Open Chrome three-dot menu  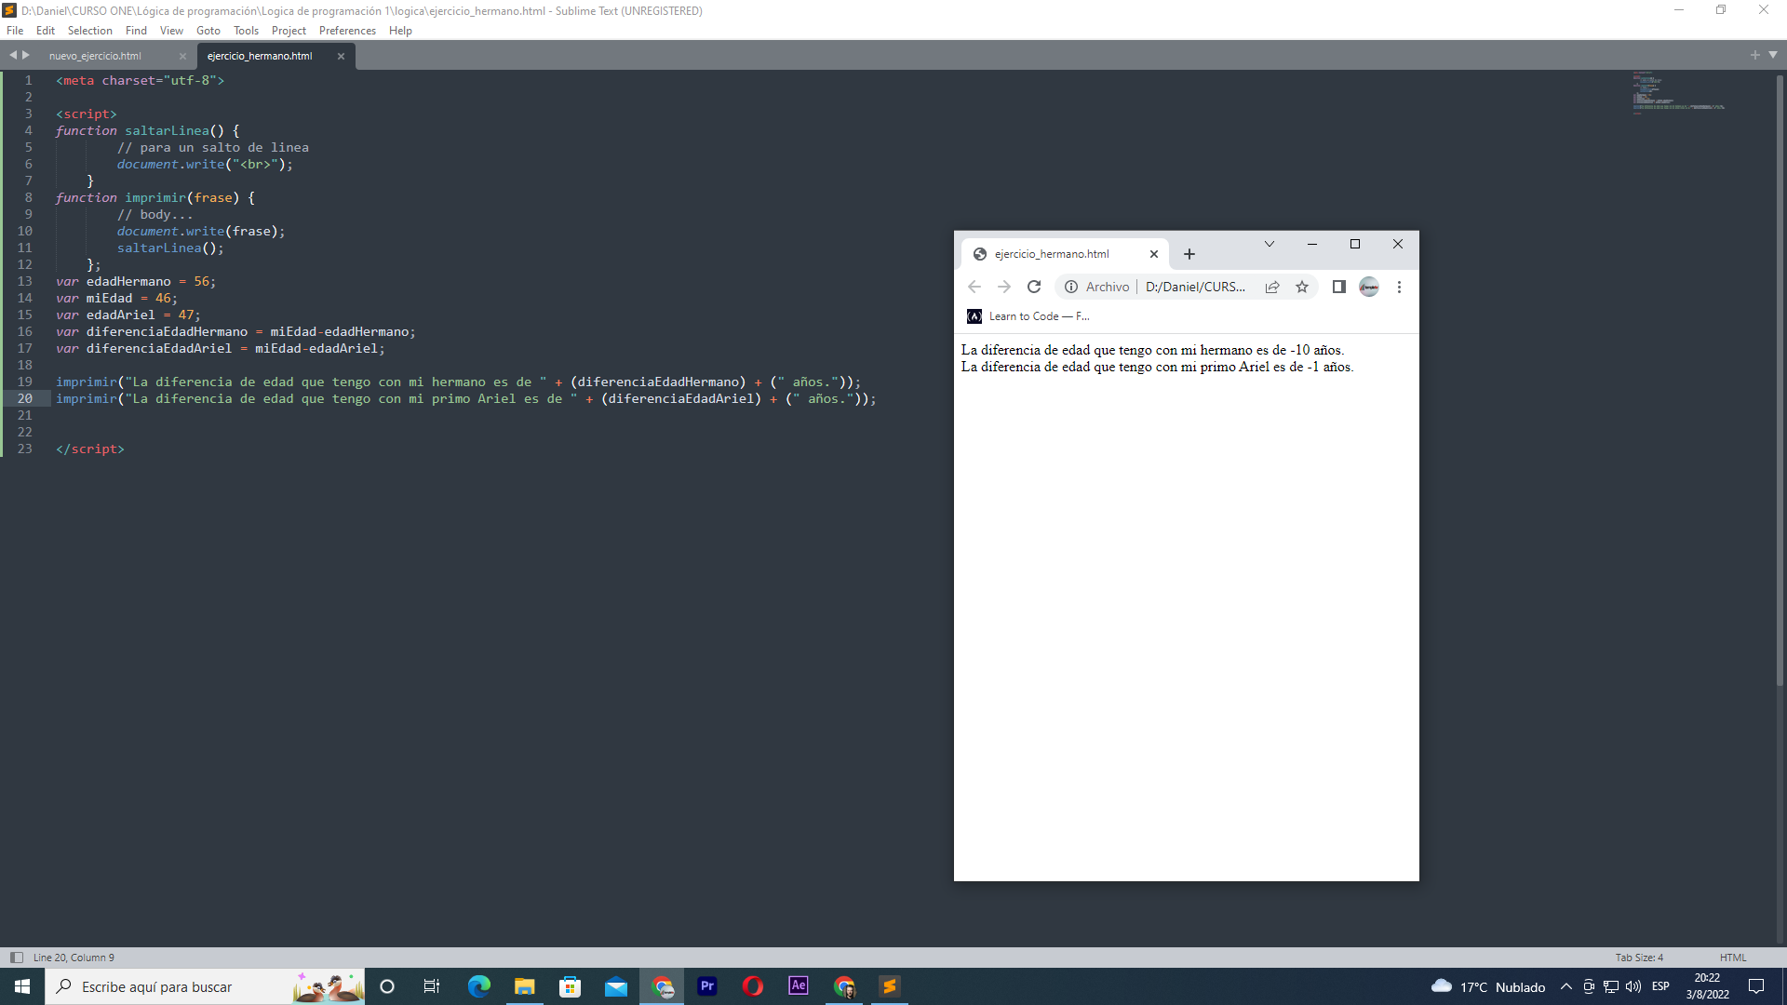(x=1399, y=287)
